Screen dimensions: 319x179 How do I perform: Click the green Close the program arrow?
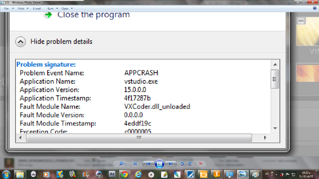[x=48, y=15]
